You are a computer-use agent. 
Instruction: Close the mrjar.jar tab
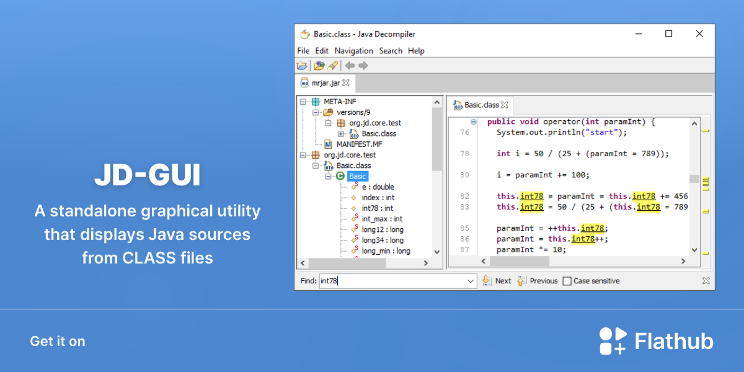click(x=346, y=82)
